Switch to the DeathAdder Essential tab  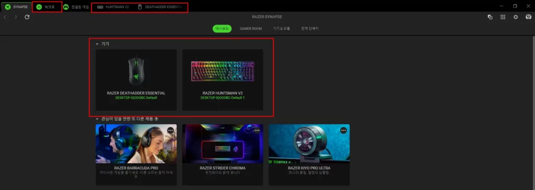(x=160, y=7)
